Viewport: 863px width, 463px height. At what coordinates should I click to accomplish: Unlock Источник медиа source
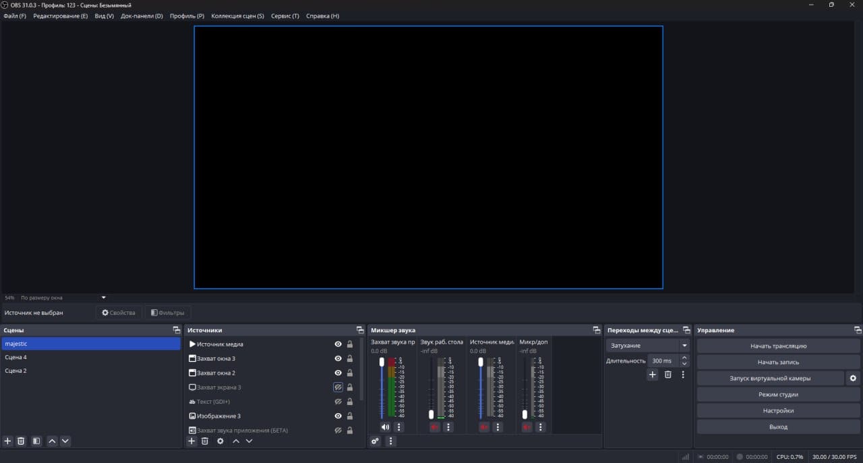coord(350,344)
